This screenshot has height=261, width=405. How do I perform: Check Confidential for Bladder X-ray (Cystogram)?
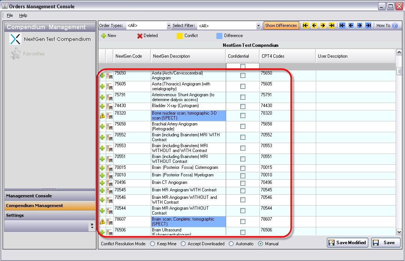[x=243, y=106]
